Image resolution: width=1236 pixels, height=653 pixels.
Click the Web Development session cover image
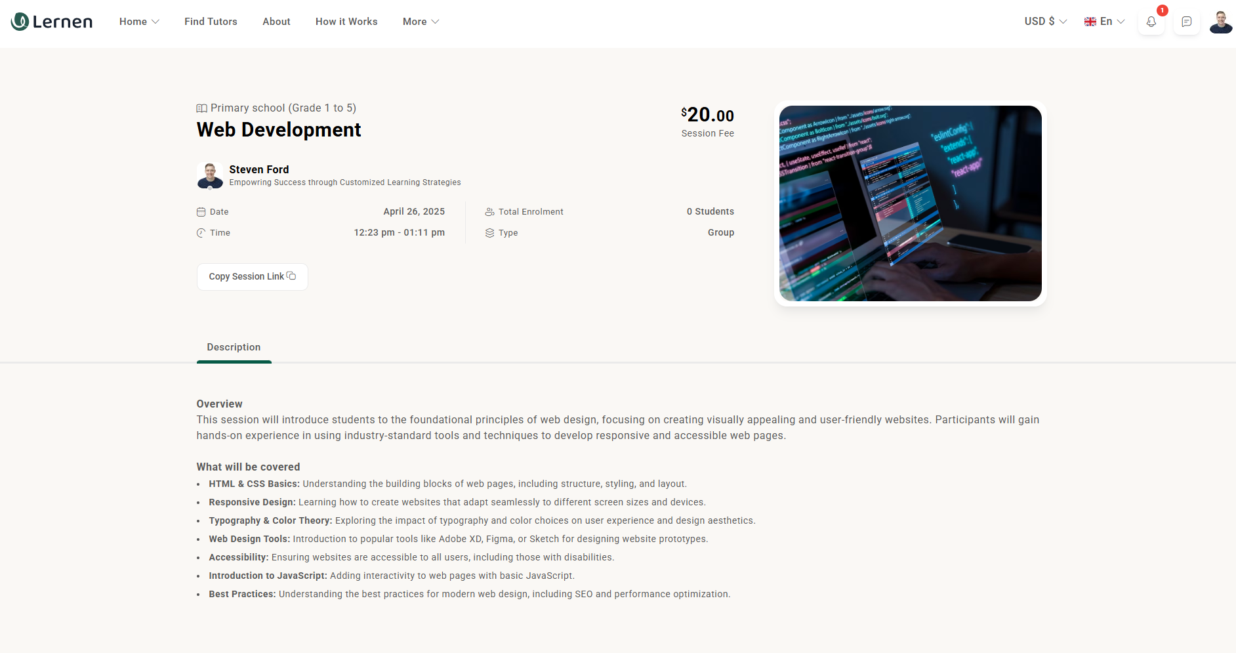[910, 203]
